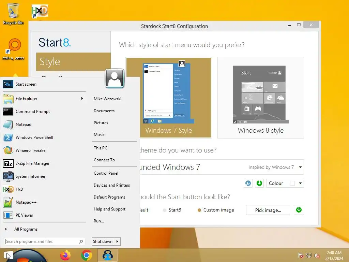
Task: Open Start screen icon in start menu
Action: point(8,84)
